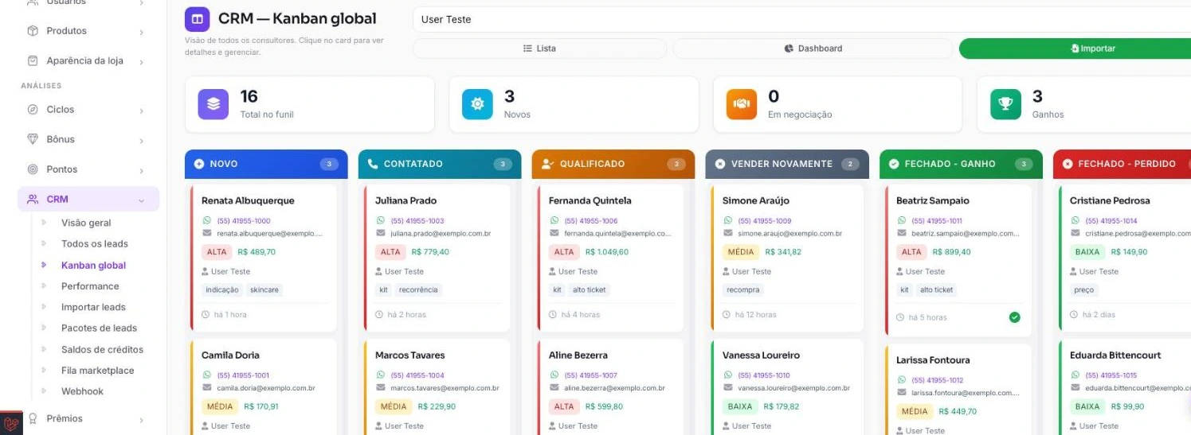Click the 'recorrência' tag
This screenshot has width=1191, height=435.
(419, 290)
